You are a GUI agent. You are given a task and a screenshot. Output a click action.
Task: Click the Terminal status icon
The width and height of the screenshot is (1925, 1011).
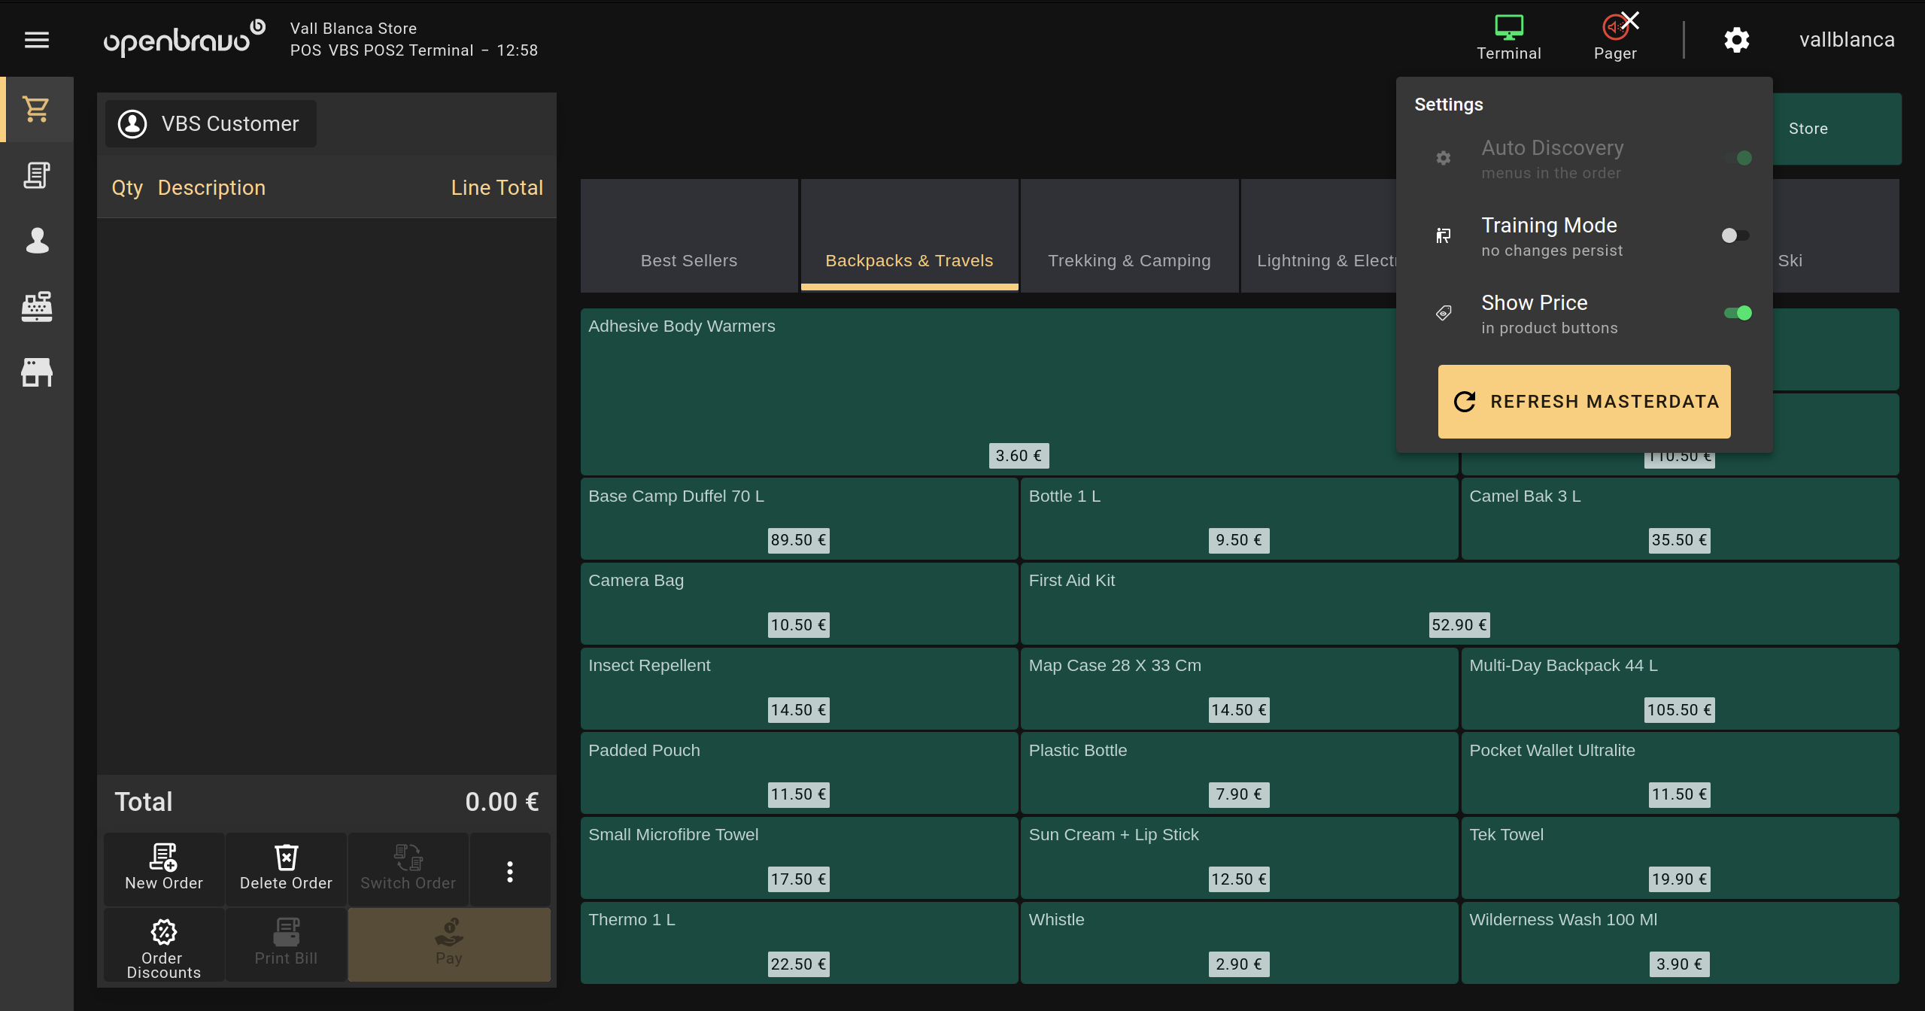click(1508, 38)
